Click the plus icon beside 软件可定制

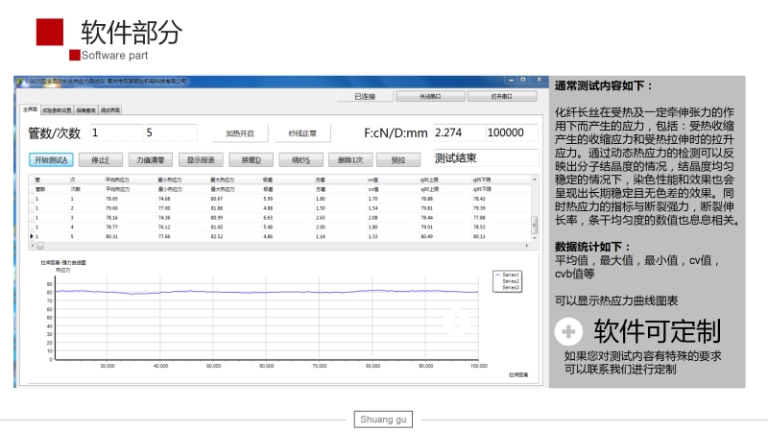tap(570, 332)
